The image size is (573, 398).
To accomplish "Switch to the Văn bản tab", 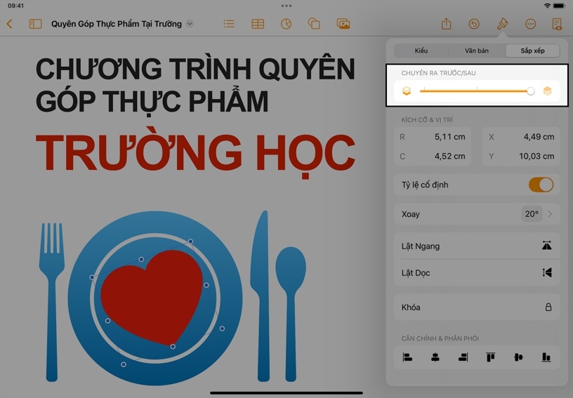I will (477, 51).
